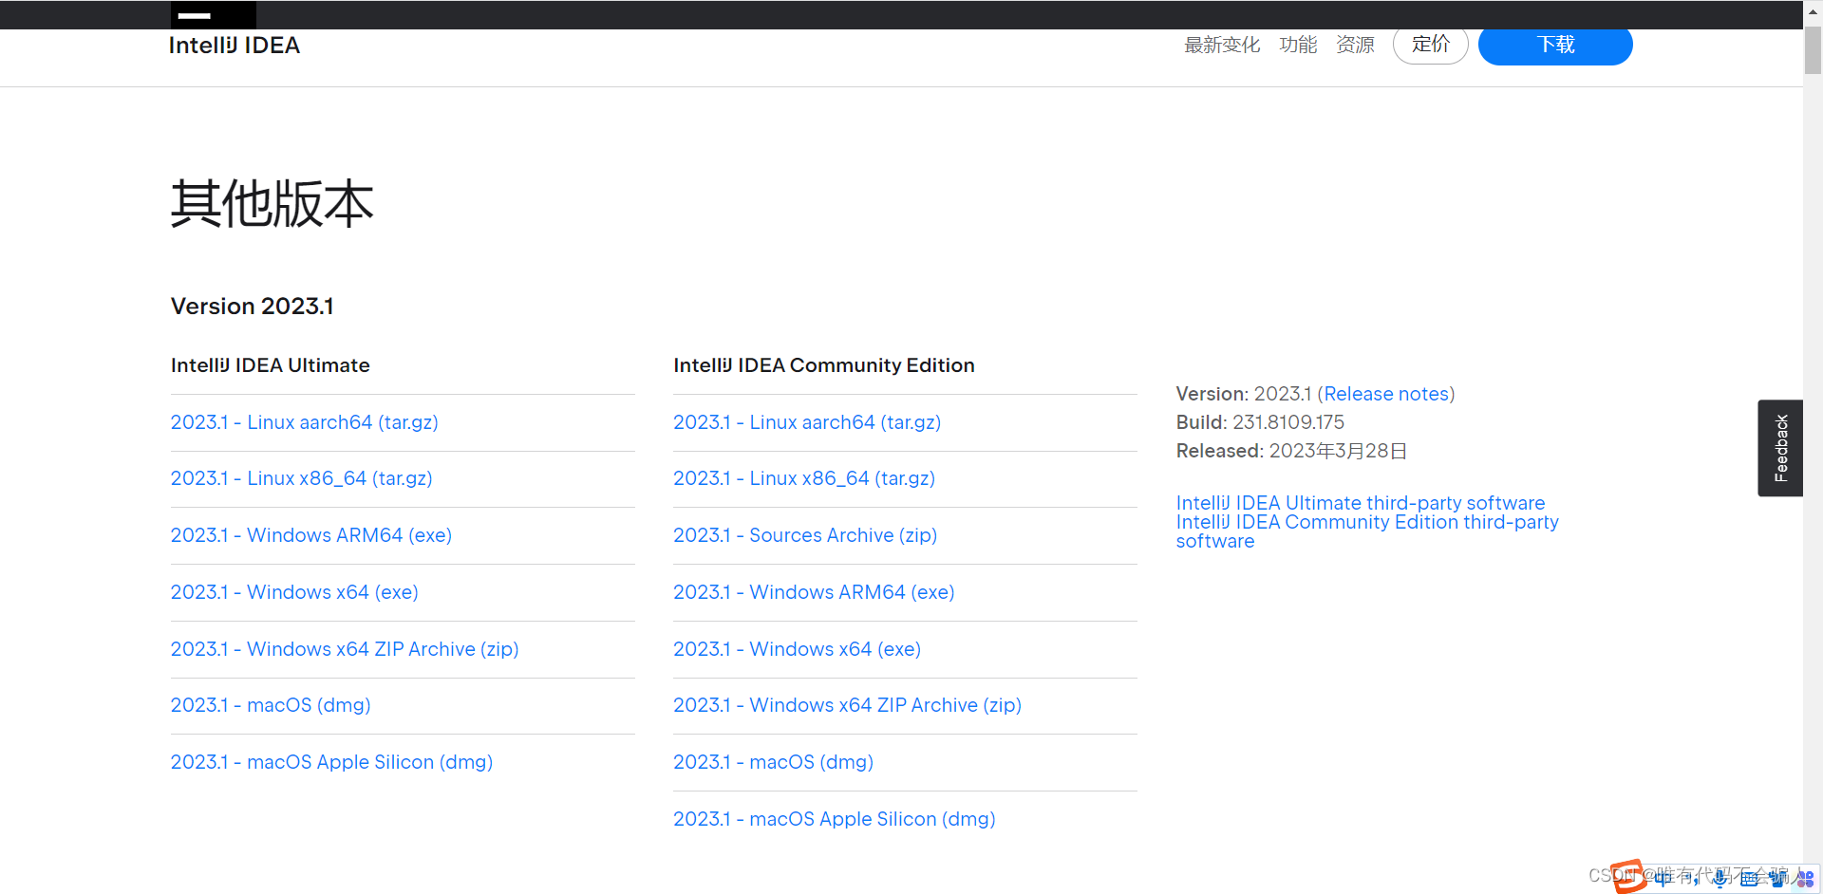Download Community 2023.1 Windows x64 (exe)

[798, 649]
